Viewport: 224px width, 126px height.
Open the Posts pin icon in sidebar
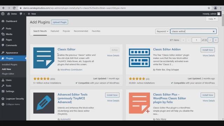(x=3, y=29)
